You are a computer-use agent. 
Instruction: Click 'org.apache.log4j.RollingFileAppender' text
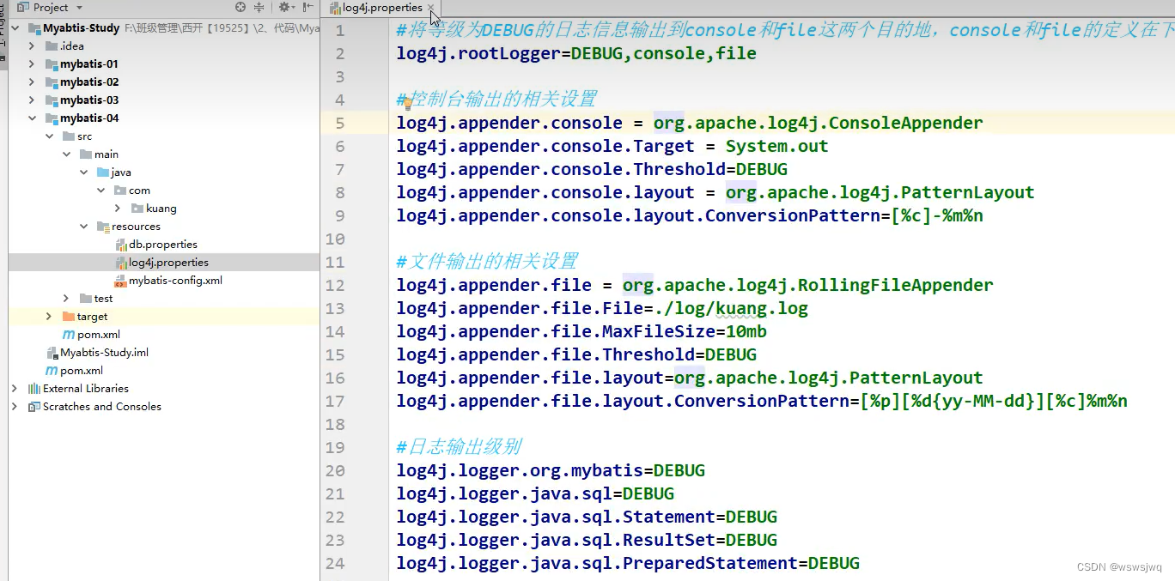[x=808, y=285]
